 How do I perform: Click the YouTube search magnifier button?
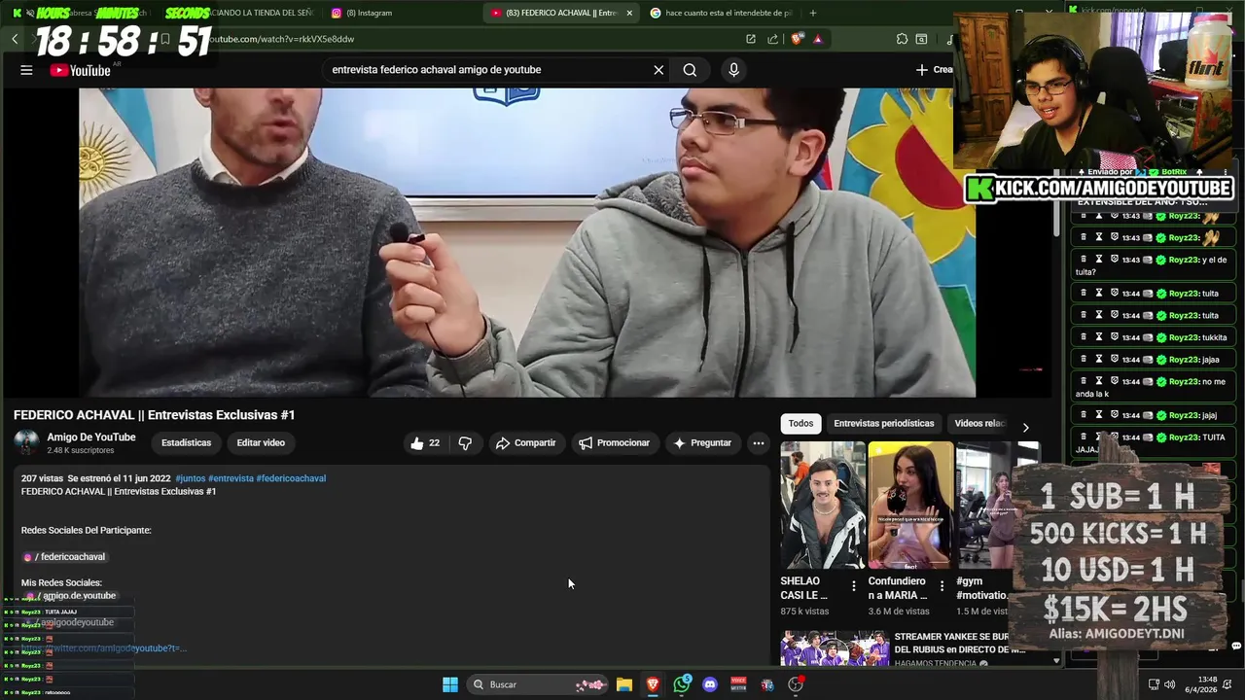click(x=690, y=70)
